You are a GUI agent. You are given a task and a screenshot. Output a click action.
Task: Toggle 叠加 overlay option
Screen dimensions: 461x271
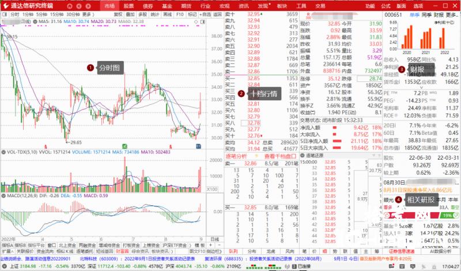[x=130, y=14]
